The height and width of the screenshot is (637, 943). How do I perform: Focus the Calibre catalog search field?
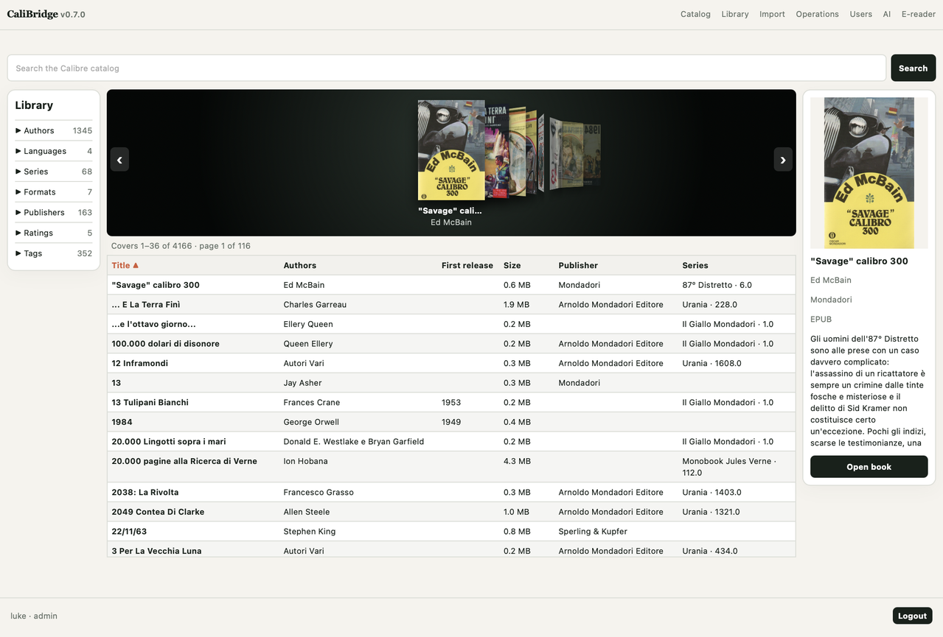447,68
